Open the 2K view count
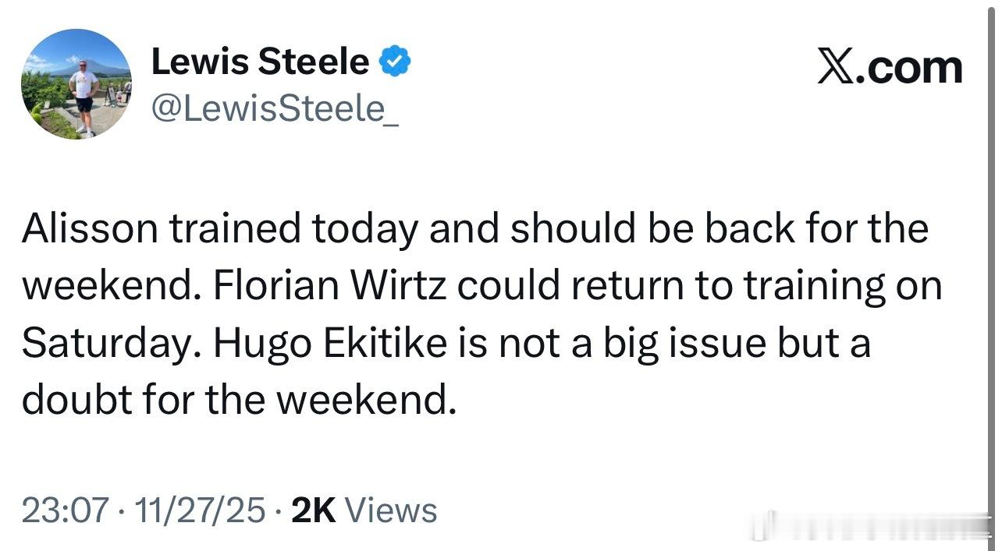This screenshot has height=551, width=1002. click(313, 510)
